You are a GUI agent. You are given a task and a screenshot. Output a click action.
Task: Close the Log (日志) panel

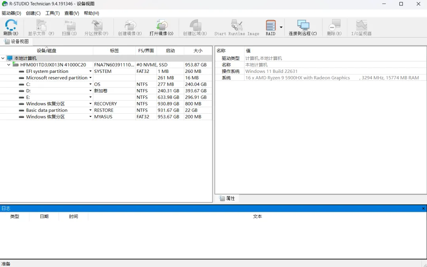pyautogui.click(x=423, y=208)
